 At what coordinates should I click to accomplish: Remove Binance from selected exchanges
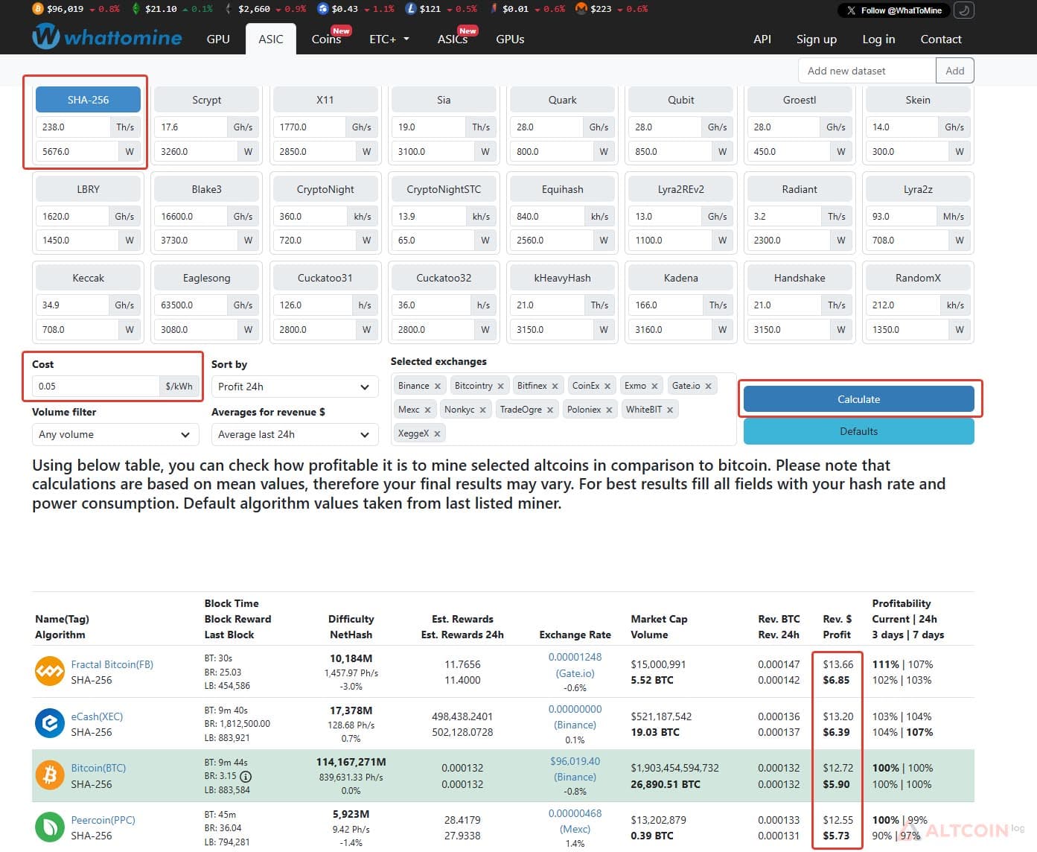pos(438,386)
